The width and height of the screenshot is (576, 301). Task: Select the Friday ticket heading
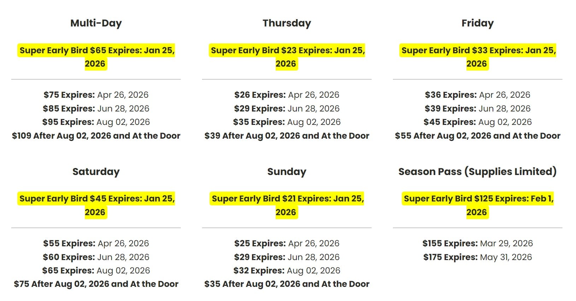tap(477, 23)
